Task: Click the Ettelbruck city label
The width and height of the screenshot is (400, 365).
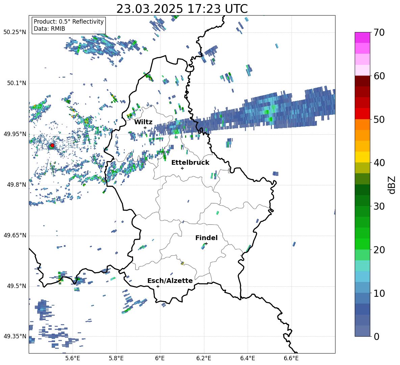Action: pyautogui.click(x=190, y=163)
